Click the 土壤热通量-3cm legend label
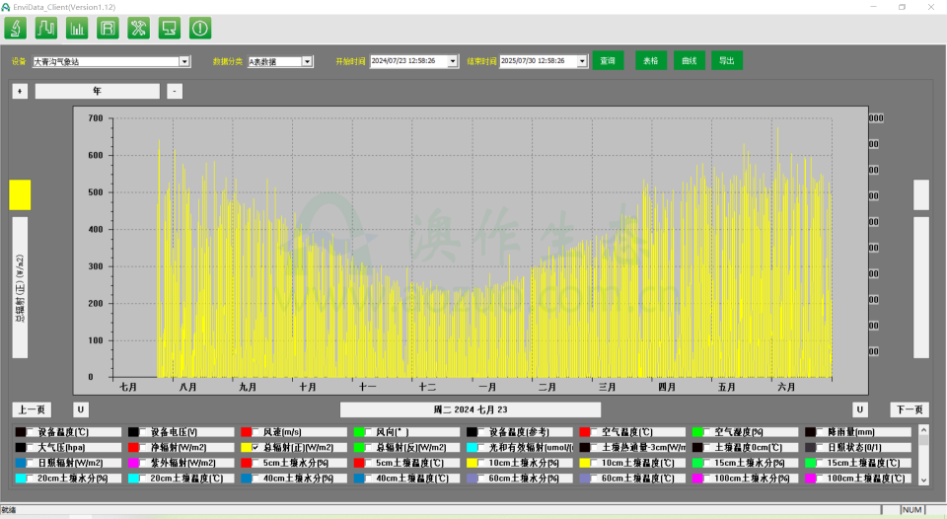Viewport: 947px width, 519px height. pyautogui.click(x=644, y=448)
